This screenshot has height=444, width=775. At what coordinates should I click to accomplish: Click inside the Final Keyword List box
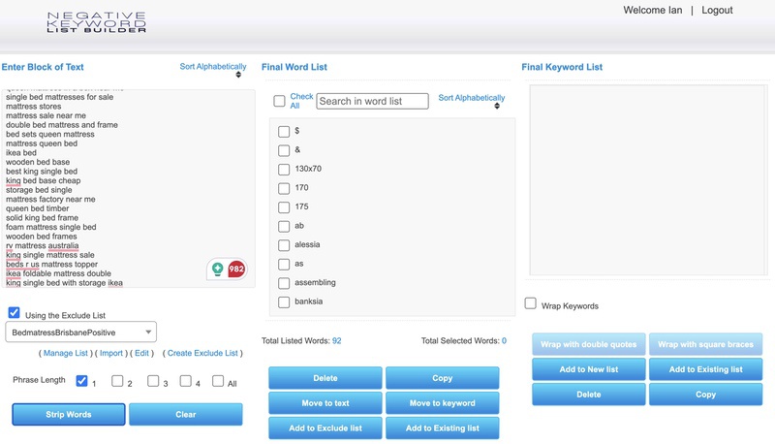click(x=648, y=180)
